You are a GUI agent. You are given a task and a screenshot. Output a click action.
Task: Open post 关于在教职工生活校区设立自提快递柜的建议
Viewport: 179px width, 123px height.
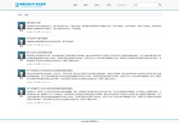tap(50, 70)
